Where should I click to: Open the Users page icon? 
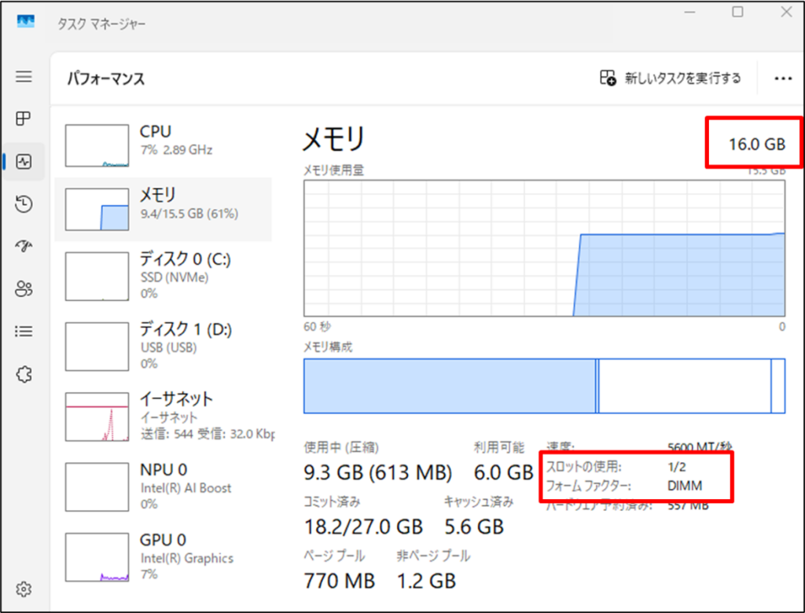pos(24,289)
